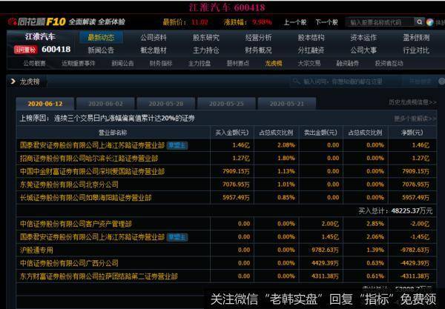Expand 更多个股解读 section
The width and height of the screenshot is (445, 309).
pyautogui.click(x=412, y=118)
